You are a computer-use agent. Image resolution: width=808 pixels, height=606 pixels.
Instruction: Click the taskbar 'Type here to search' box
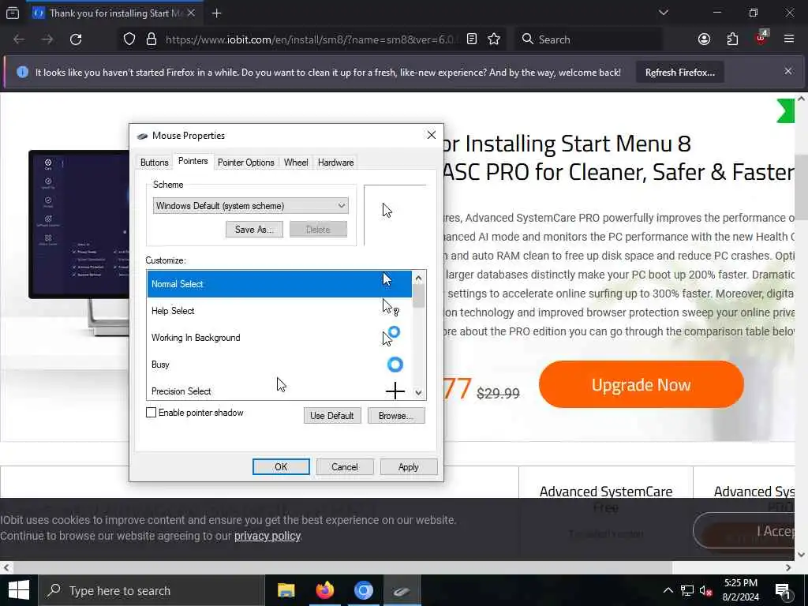coord(151,590)
